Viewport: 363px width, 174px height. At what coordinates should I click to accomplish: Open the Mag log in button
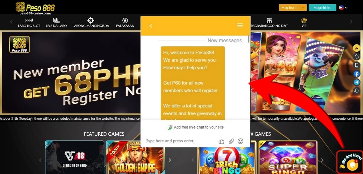click(x=289, y=8)
